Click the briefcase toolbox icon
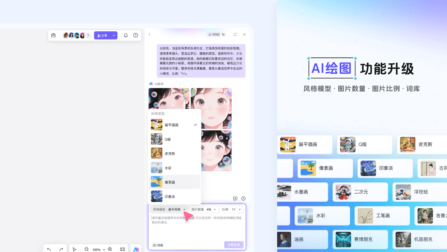 [53, 35]
